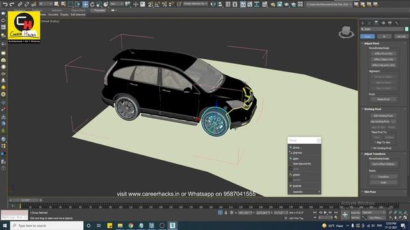Expand the Skin Pose rollout
This screenshot has width=410, height=230.
pyautogui.click(x=370, y=192)
